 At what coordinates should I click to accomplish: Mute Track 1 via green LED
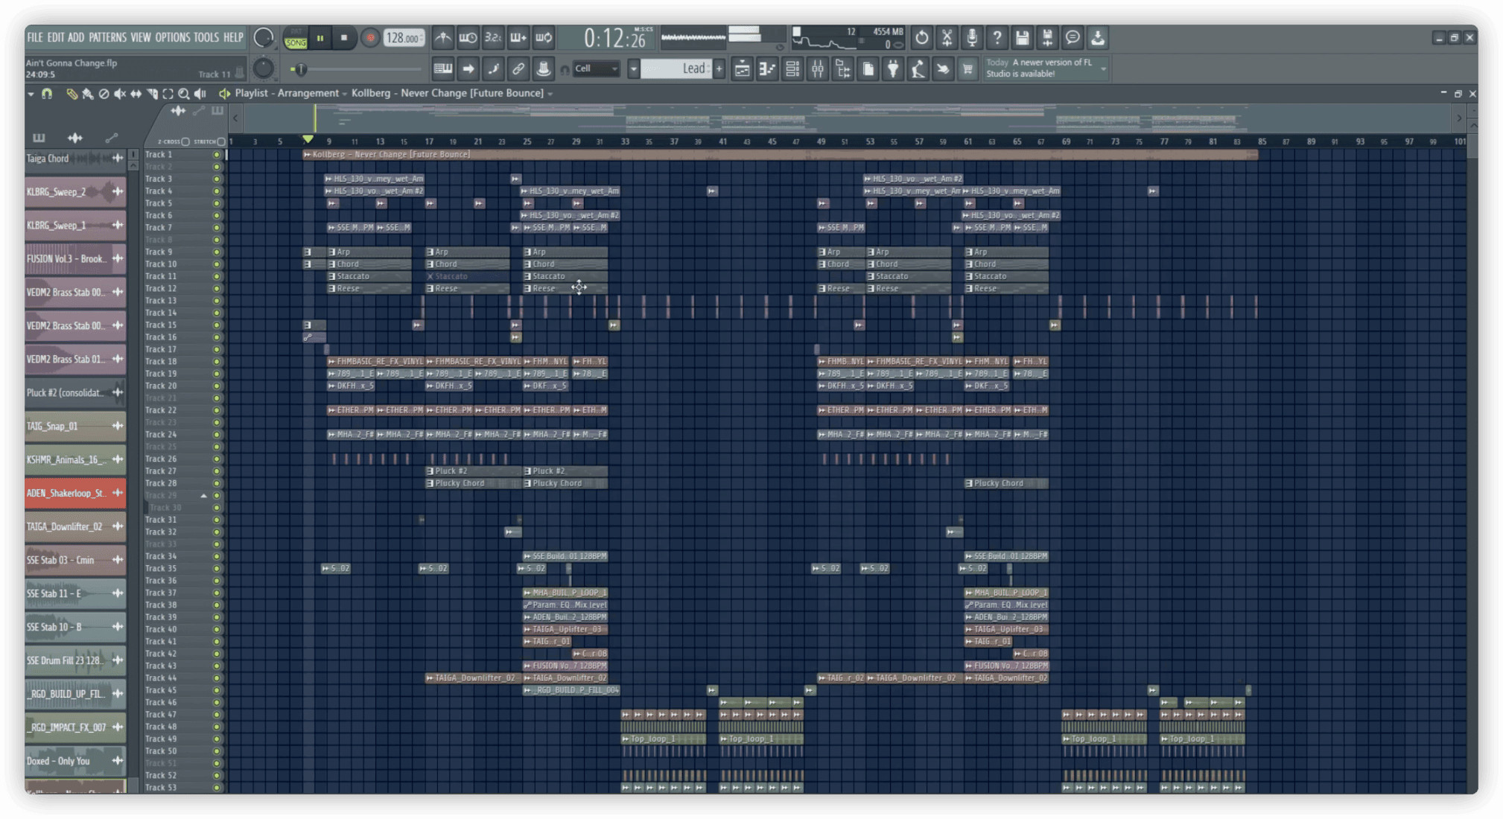[x=217, y=155]
